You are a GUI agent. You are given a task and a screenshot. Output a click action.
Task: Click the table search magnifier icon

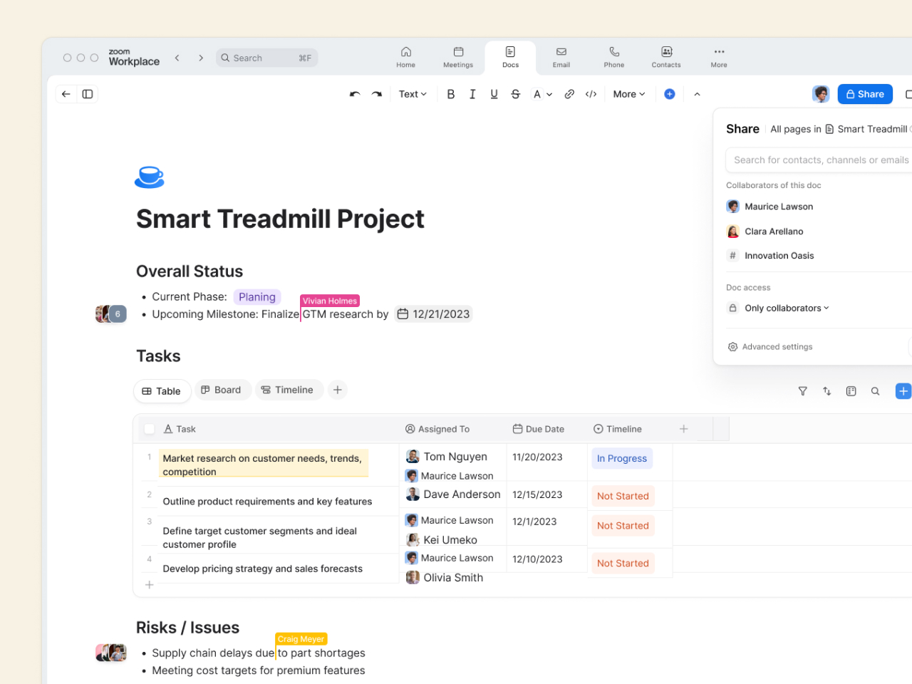[x=876, y=391]
